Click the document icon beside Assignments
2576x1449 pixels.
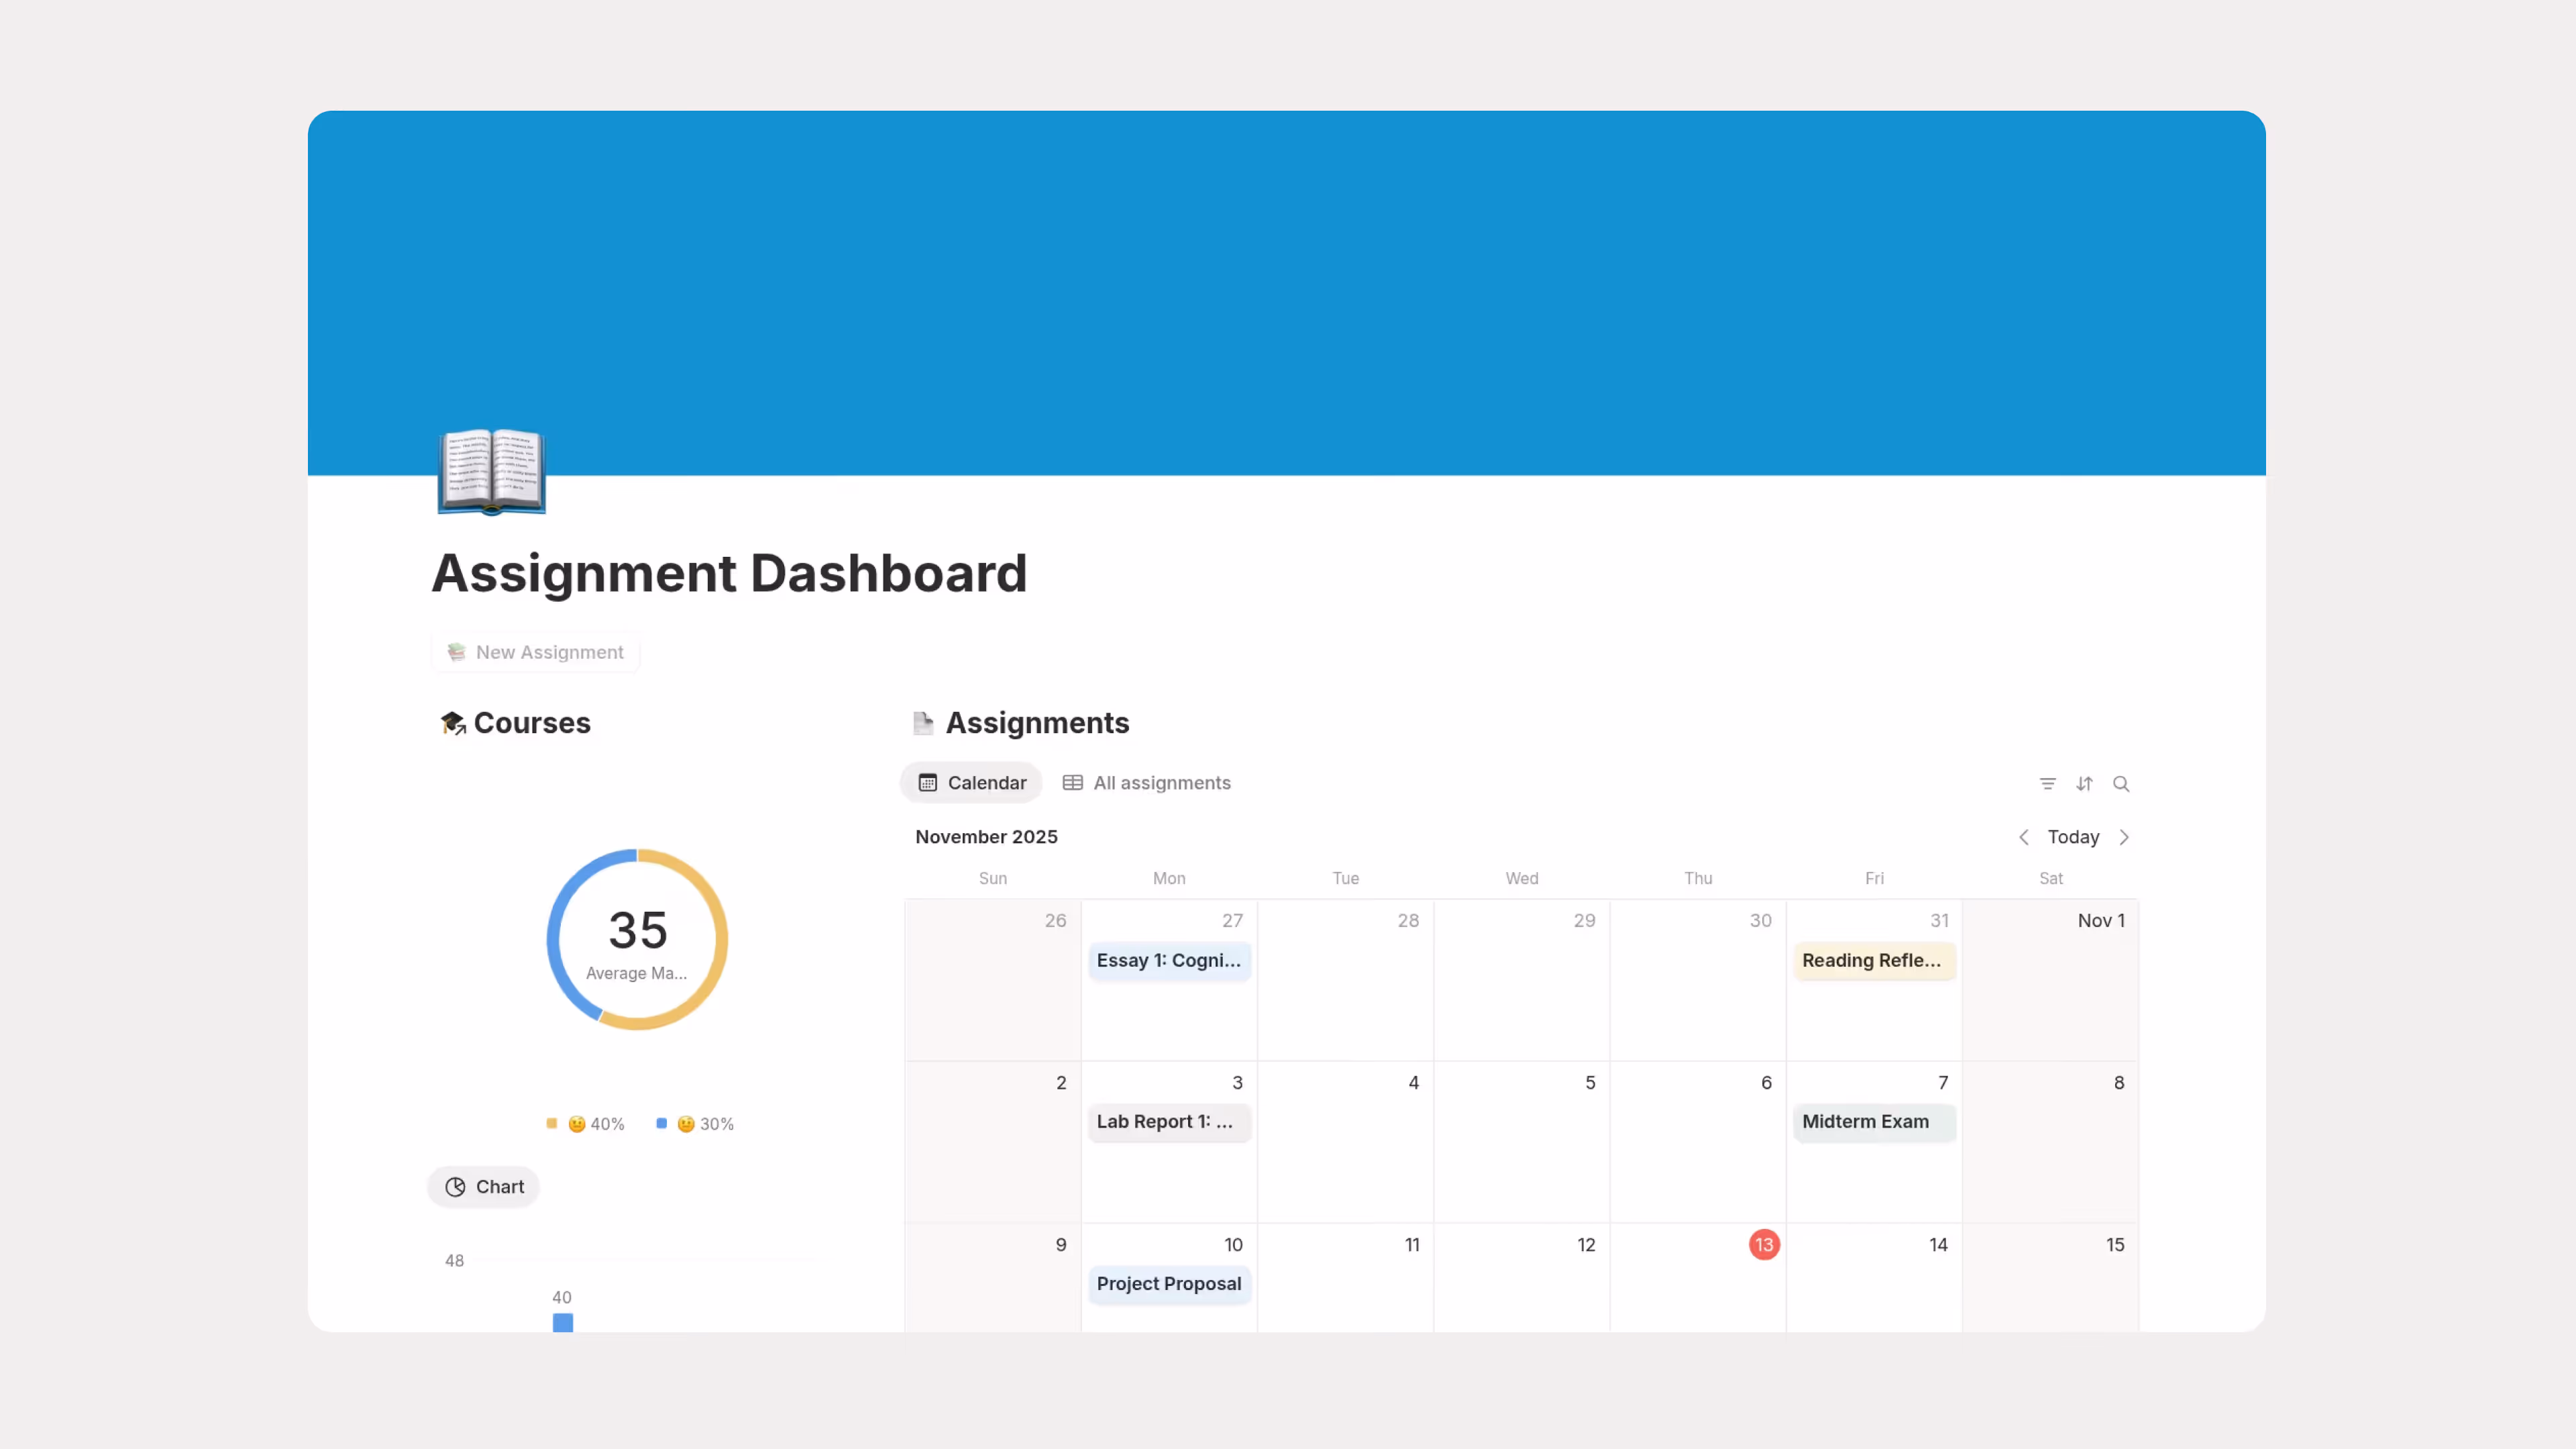pos(922,722)
